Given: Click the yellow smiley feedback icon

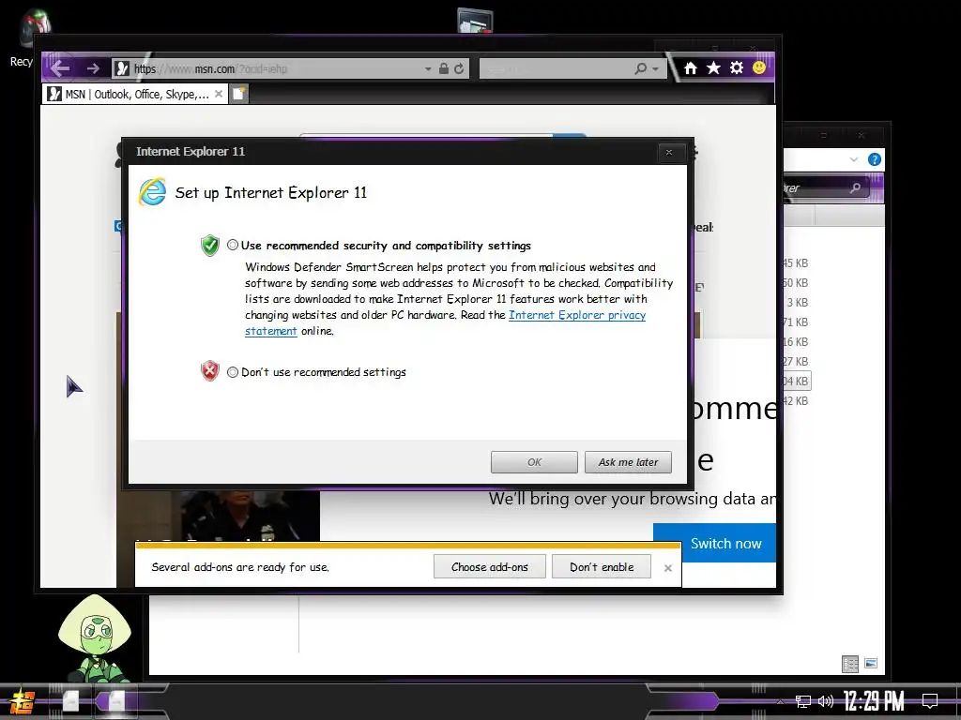Looking at the screenshot, I should click(758, 67).
